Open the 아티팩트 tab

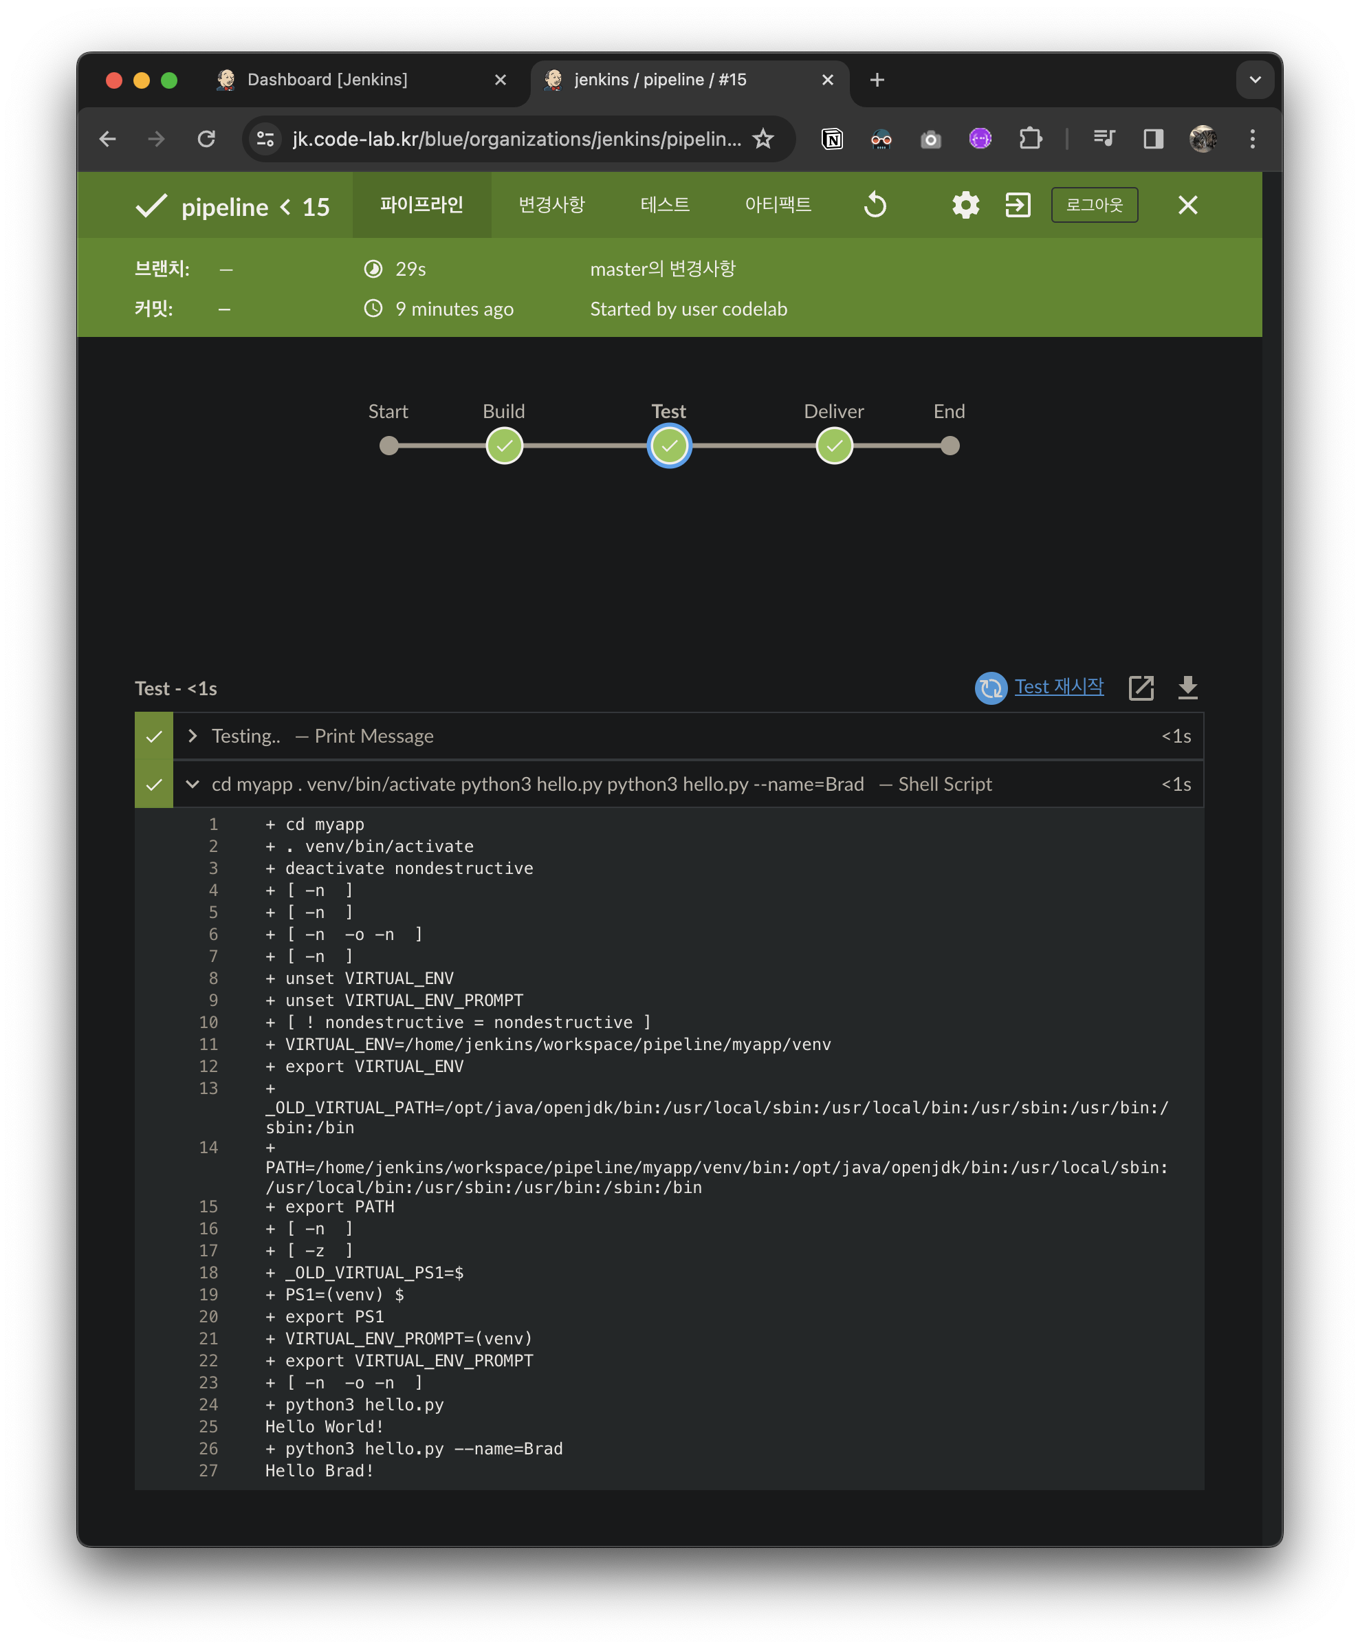tap(778, 205)
